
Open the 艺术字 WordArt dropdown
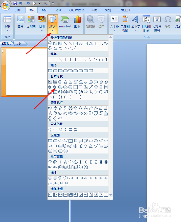point(136,24)
